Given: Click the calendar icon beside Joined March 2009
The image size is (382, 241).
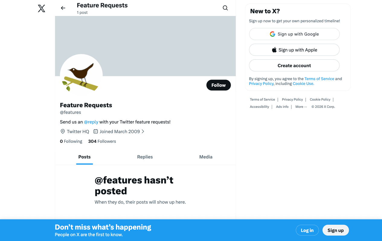Looking at the screenshot, I should (x=95, y=131).
